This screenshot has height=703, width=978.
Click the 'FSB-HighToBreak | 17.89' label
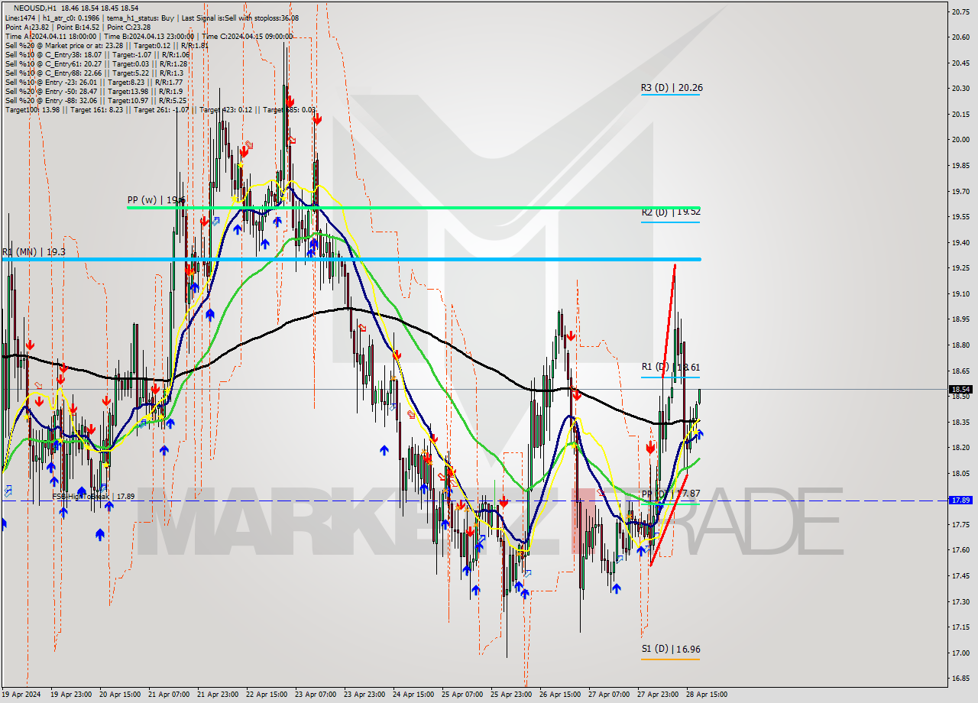[93, 496]
